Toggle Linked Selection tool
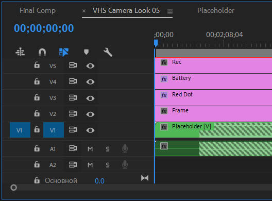This screenshot has height=201, width=272. [x=64, y=52]
